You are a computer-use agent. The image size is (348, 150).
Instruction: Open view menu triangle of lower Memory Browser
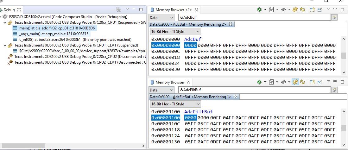tap(329, 81)
